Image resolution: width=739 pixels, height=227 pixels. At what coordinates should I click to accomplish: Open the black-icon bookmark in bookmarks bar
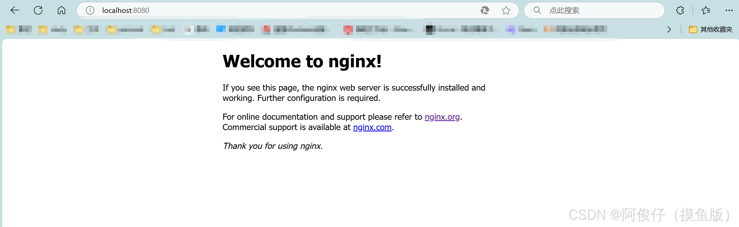click(461, 29)
